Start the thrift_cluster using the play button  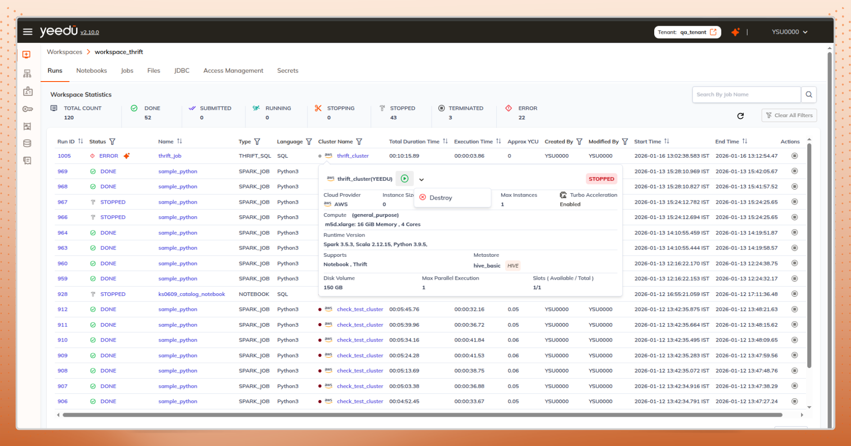pyautogui.click(x=404, y=178)
